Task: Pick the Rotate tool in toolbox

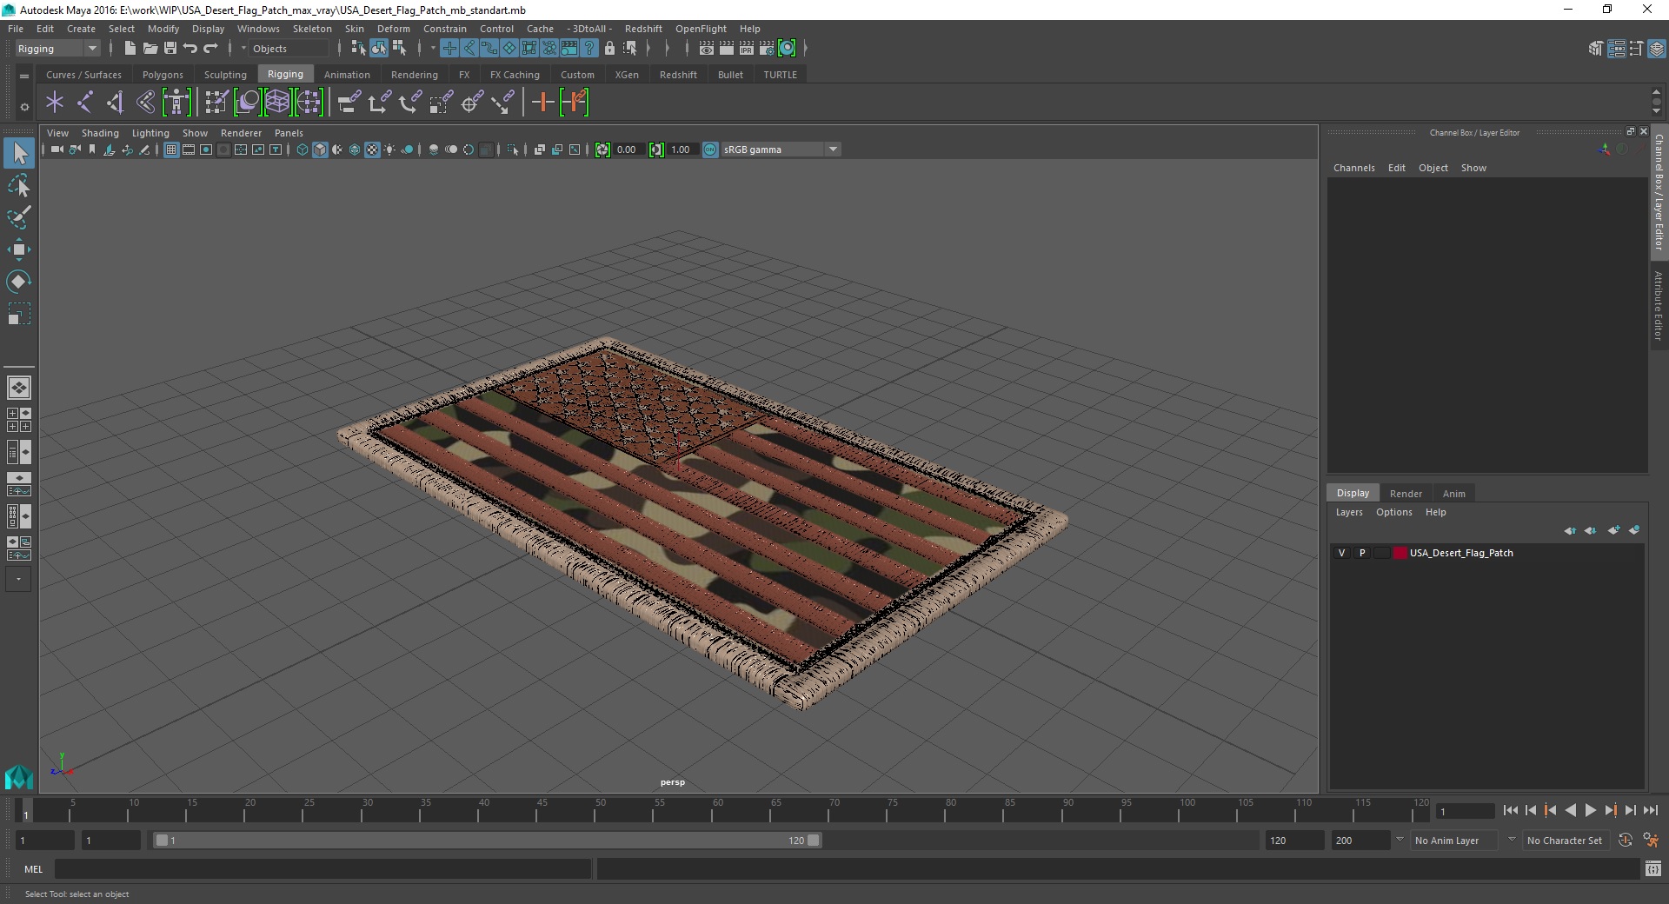Action: (x=19, y=282)
